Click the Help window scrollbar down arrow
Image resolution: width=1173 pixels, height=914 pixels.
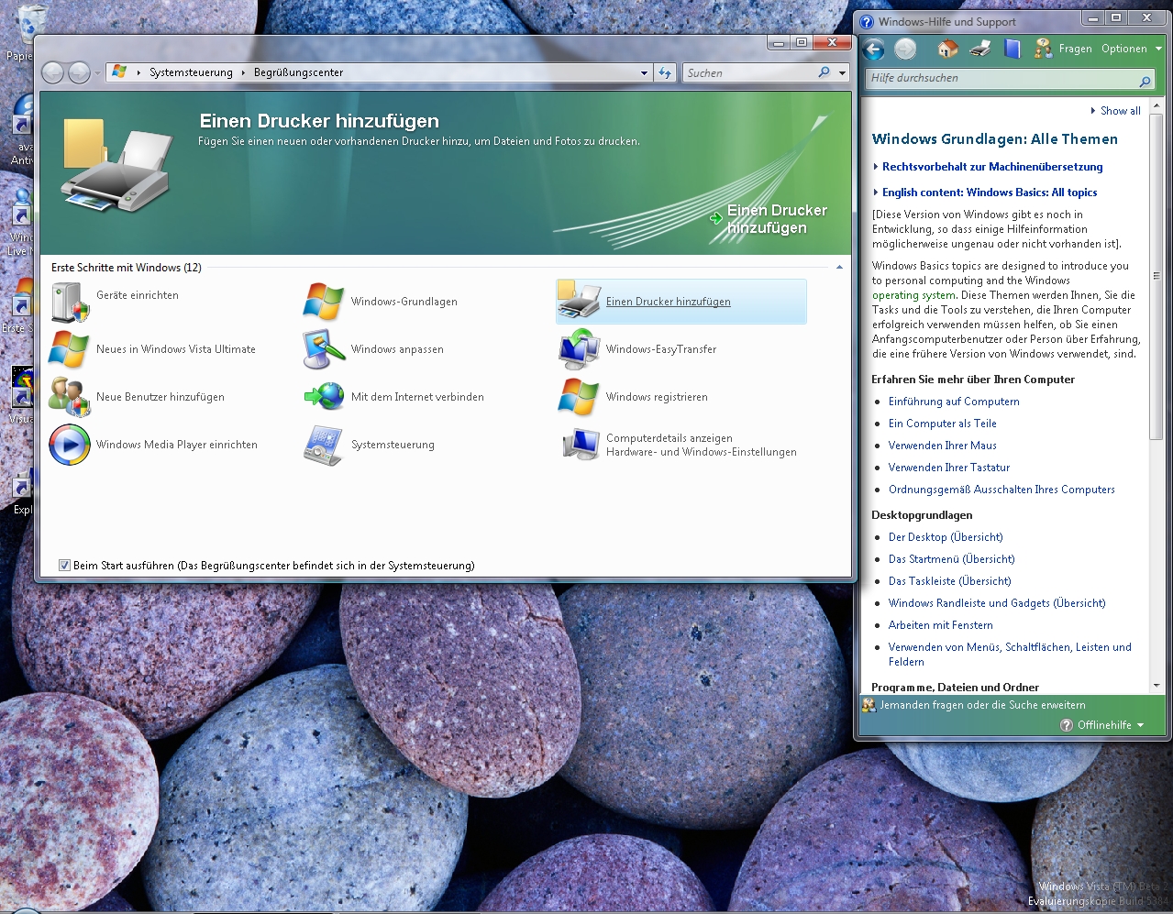(x=1156, y=685)
